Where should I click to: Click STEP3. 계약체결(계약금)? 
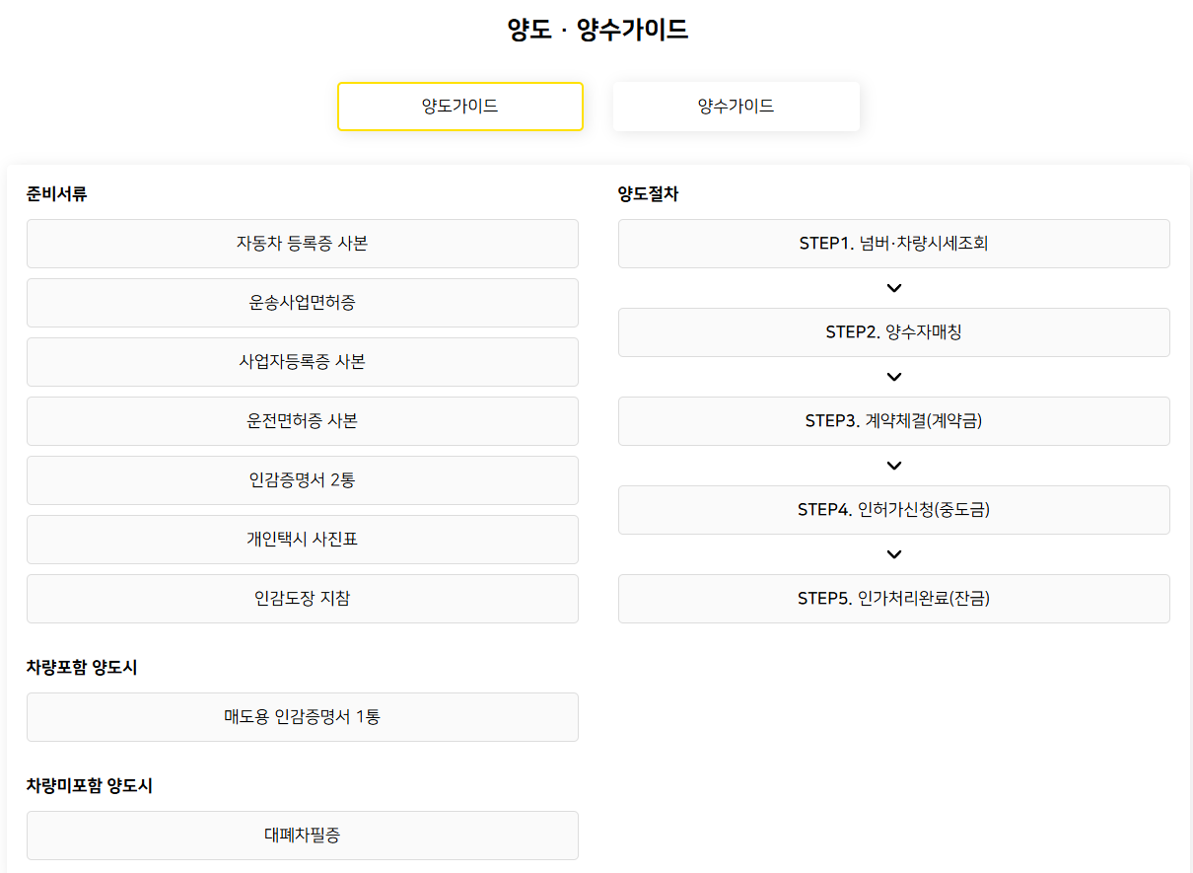click(x=894, y=421)
